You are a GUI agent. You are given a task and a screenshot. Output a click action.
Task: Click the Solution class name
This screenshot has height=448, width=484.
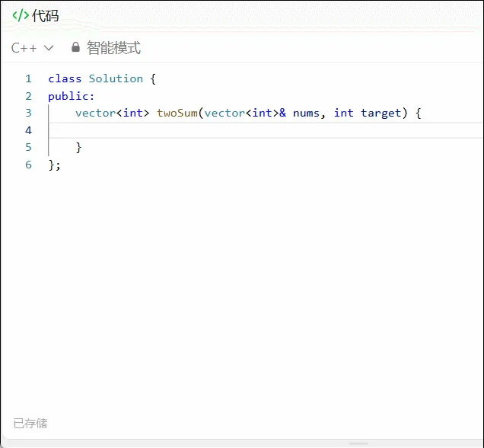(116, 78)
